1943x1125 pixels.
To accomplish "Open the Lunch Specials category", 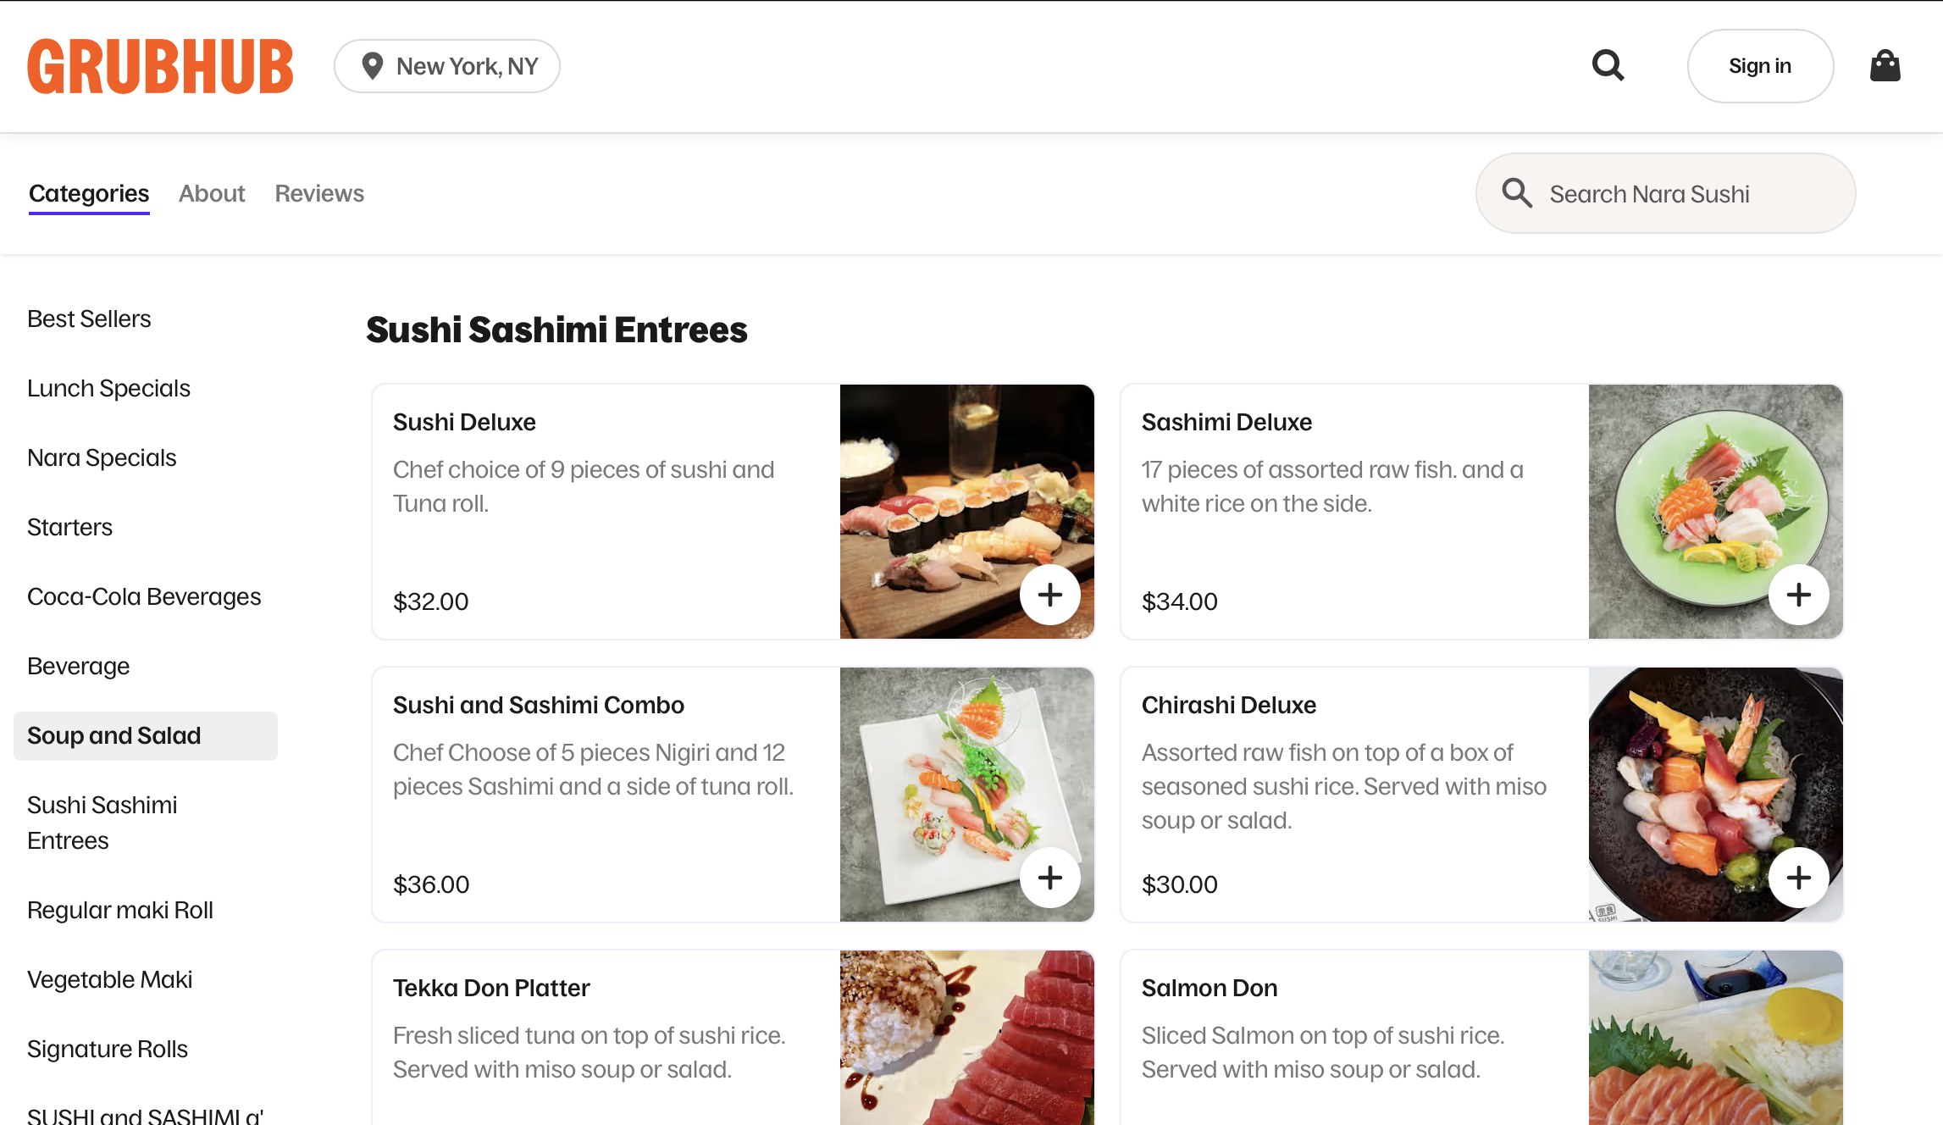I will pos(108,388).
